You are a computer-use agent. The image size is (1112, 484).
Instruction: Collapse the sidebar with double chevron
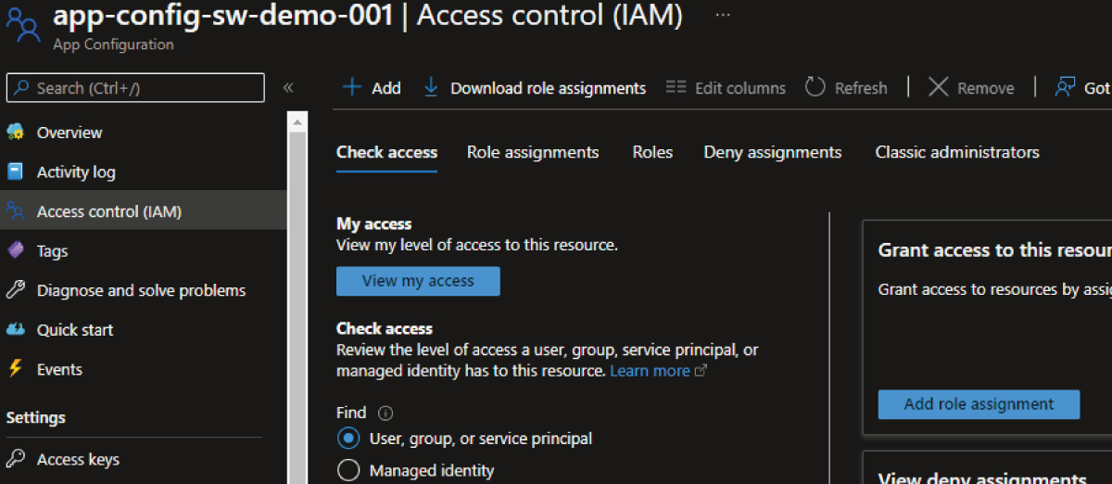pos(288,88)
